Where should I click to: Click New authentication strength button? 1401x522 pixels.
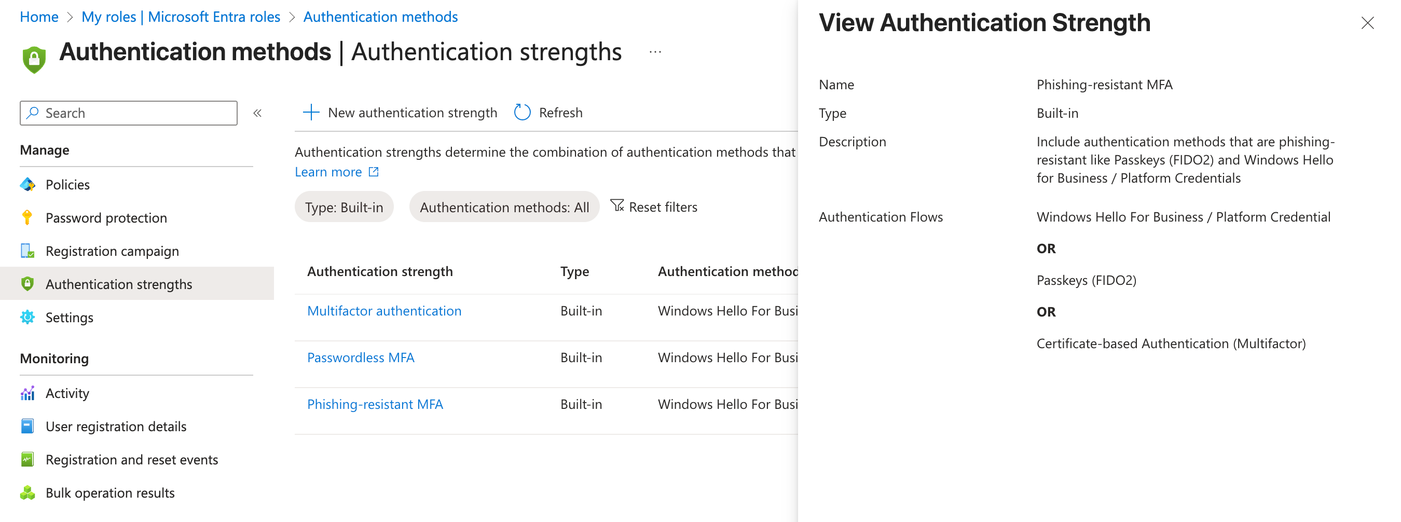[x=400, y=113]
